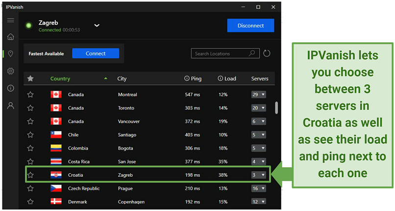This screenshot has height=211, width=395.
Task: Favorite the Bogota server with the star
Action: 30,148
